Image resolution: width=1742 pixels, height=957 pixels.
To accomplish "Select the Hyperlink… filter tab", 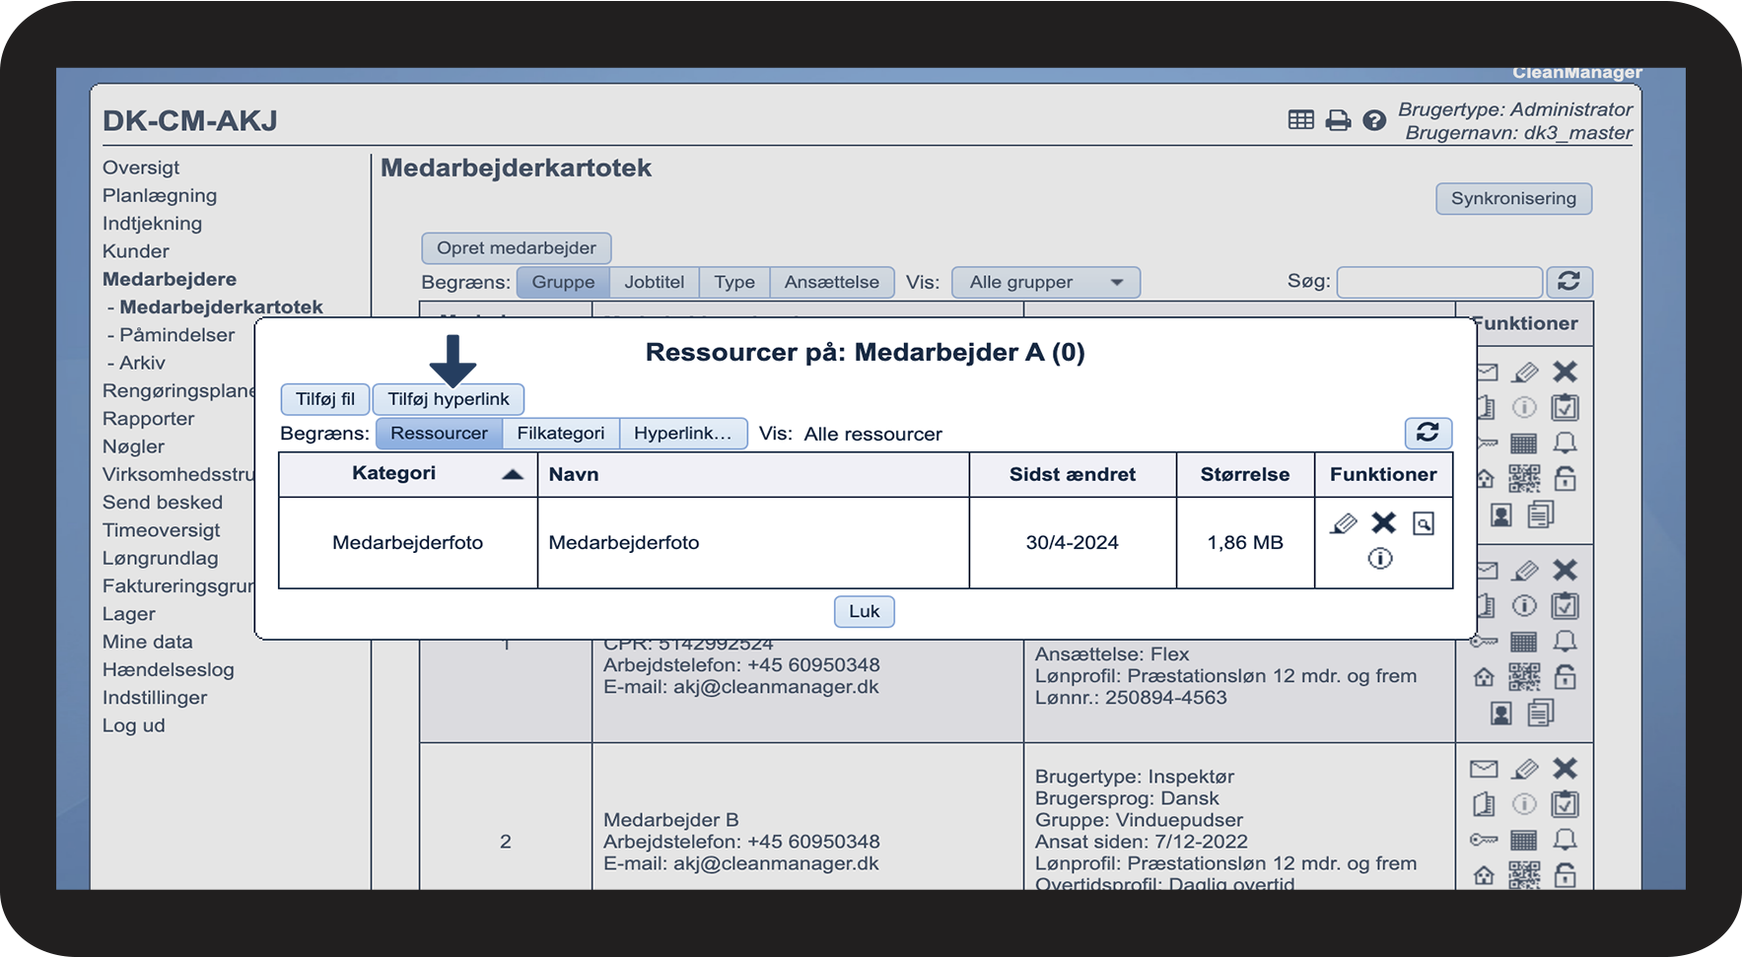I will tap(682, 434).
